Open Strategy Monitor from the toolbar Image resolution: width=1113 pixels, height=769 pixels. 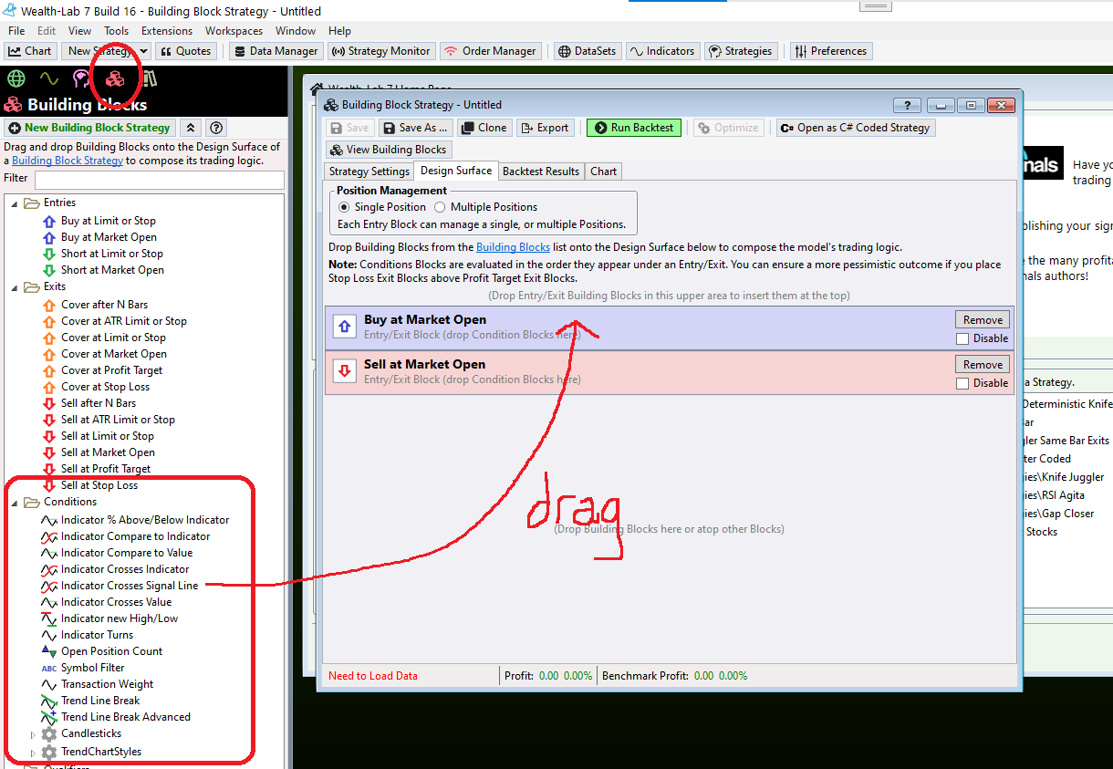pos(381,51)
